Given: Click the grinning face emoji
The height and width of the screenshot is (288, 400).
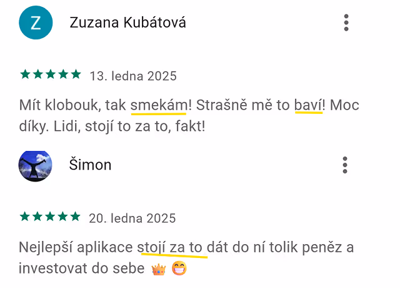Looking at the screenshot, I should [x=179, y=269].
